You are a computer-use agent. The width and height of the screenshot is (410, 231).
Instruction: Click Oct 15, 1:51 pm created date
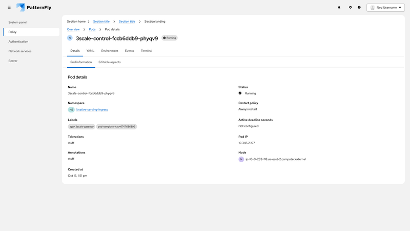(77, 176)
